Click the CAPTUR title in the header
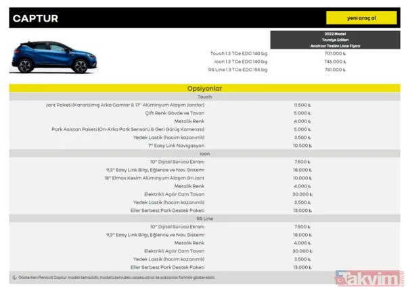The image size is (406, 289). pyautogui.click(x=36, y=18)
